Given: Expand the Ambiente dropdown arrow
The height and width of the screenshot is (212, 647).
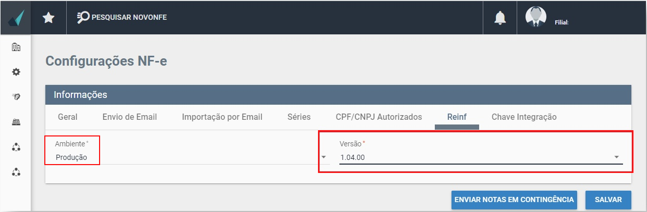Looking at the screenshot, I should coord(323,157).
